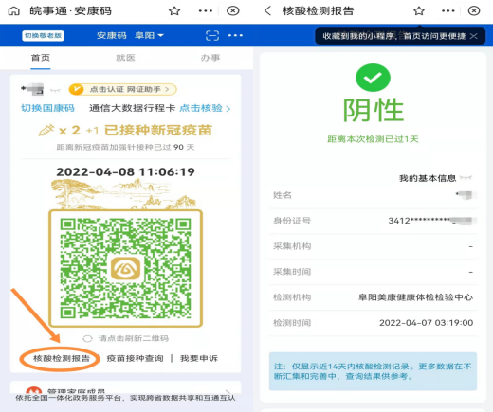This screenshot has width=493, height=412.
Task: Open 核酸检测报告 link
Action: tap(62, 358)
